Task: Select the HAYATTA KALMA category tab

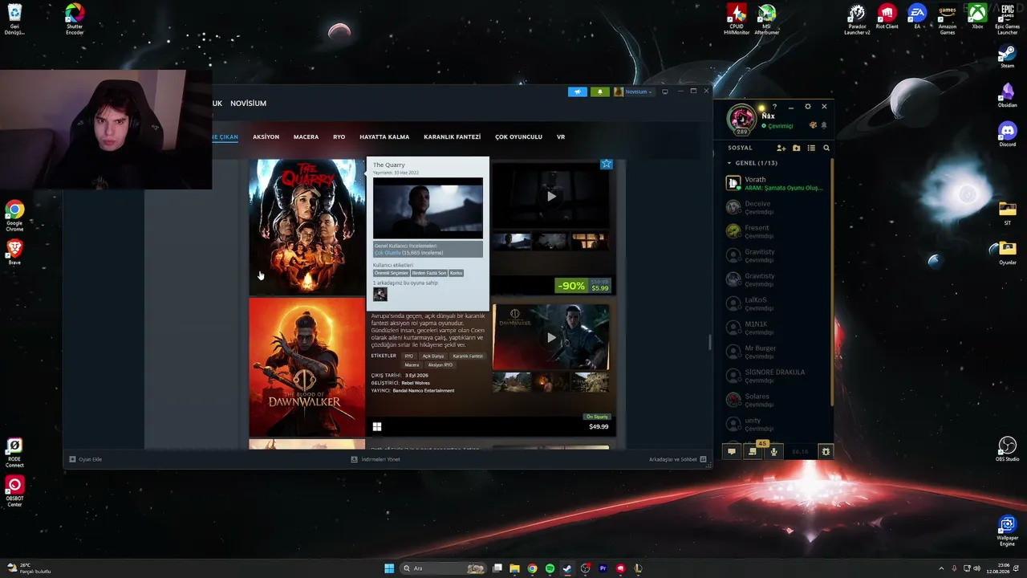Action: tap(384, 137)
